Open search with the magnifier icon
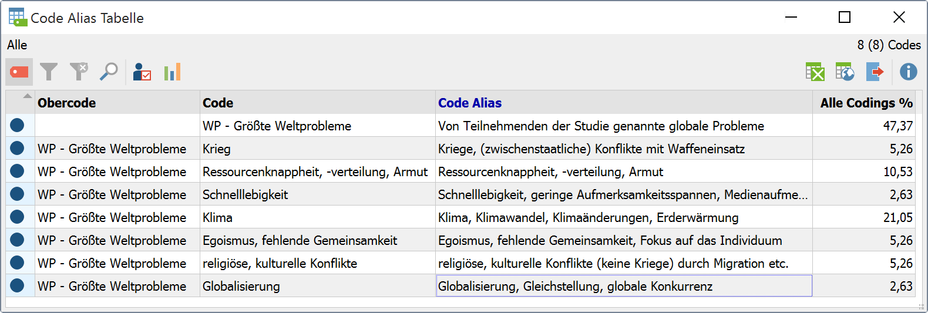Image resolution: width=928 pixels, height=313 pixels. [109, 72]
